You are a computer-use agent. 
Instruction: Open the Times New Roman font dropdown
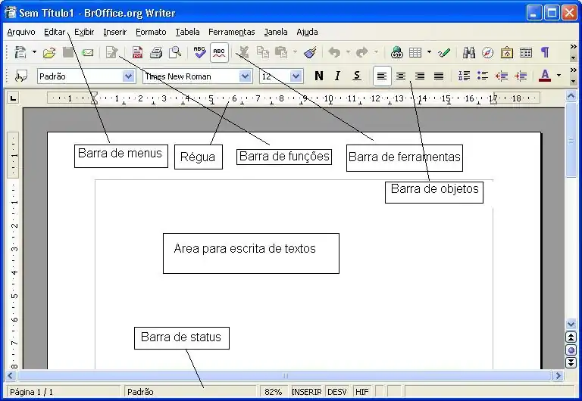pos(245,76)
